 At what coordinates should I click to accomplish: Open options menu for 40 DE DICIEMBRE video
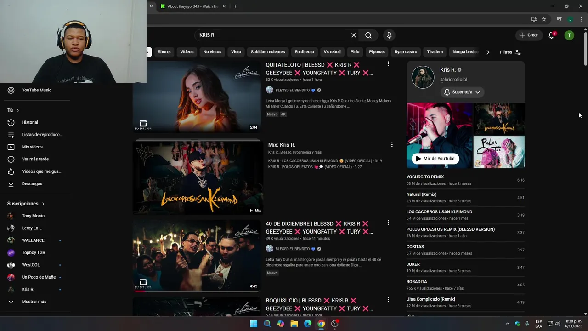tap(388, 223)
